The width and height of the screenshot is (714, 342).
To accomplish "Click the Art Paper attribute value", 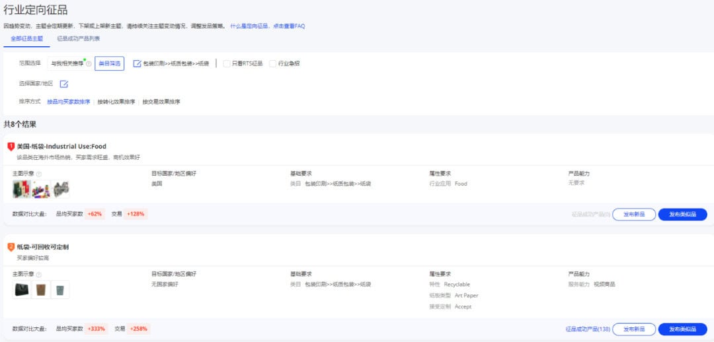I will pyautogui.click(x=466, y=296).
